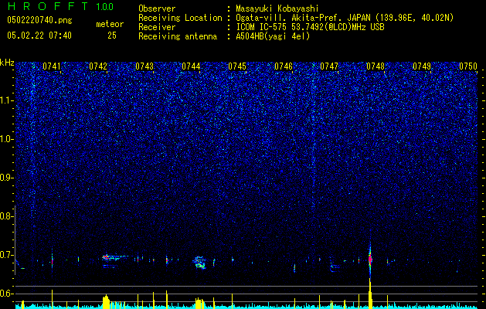Click the receiver value ICOM IC-575 53.7492 MHz USB

pos(310,27)
